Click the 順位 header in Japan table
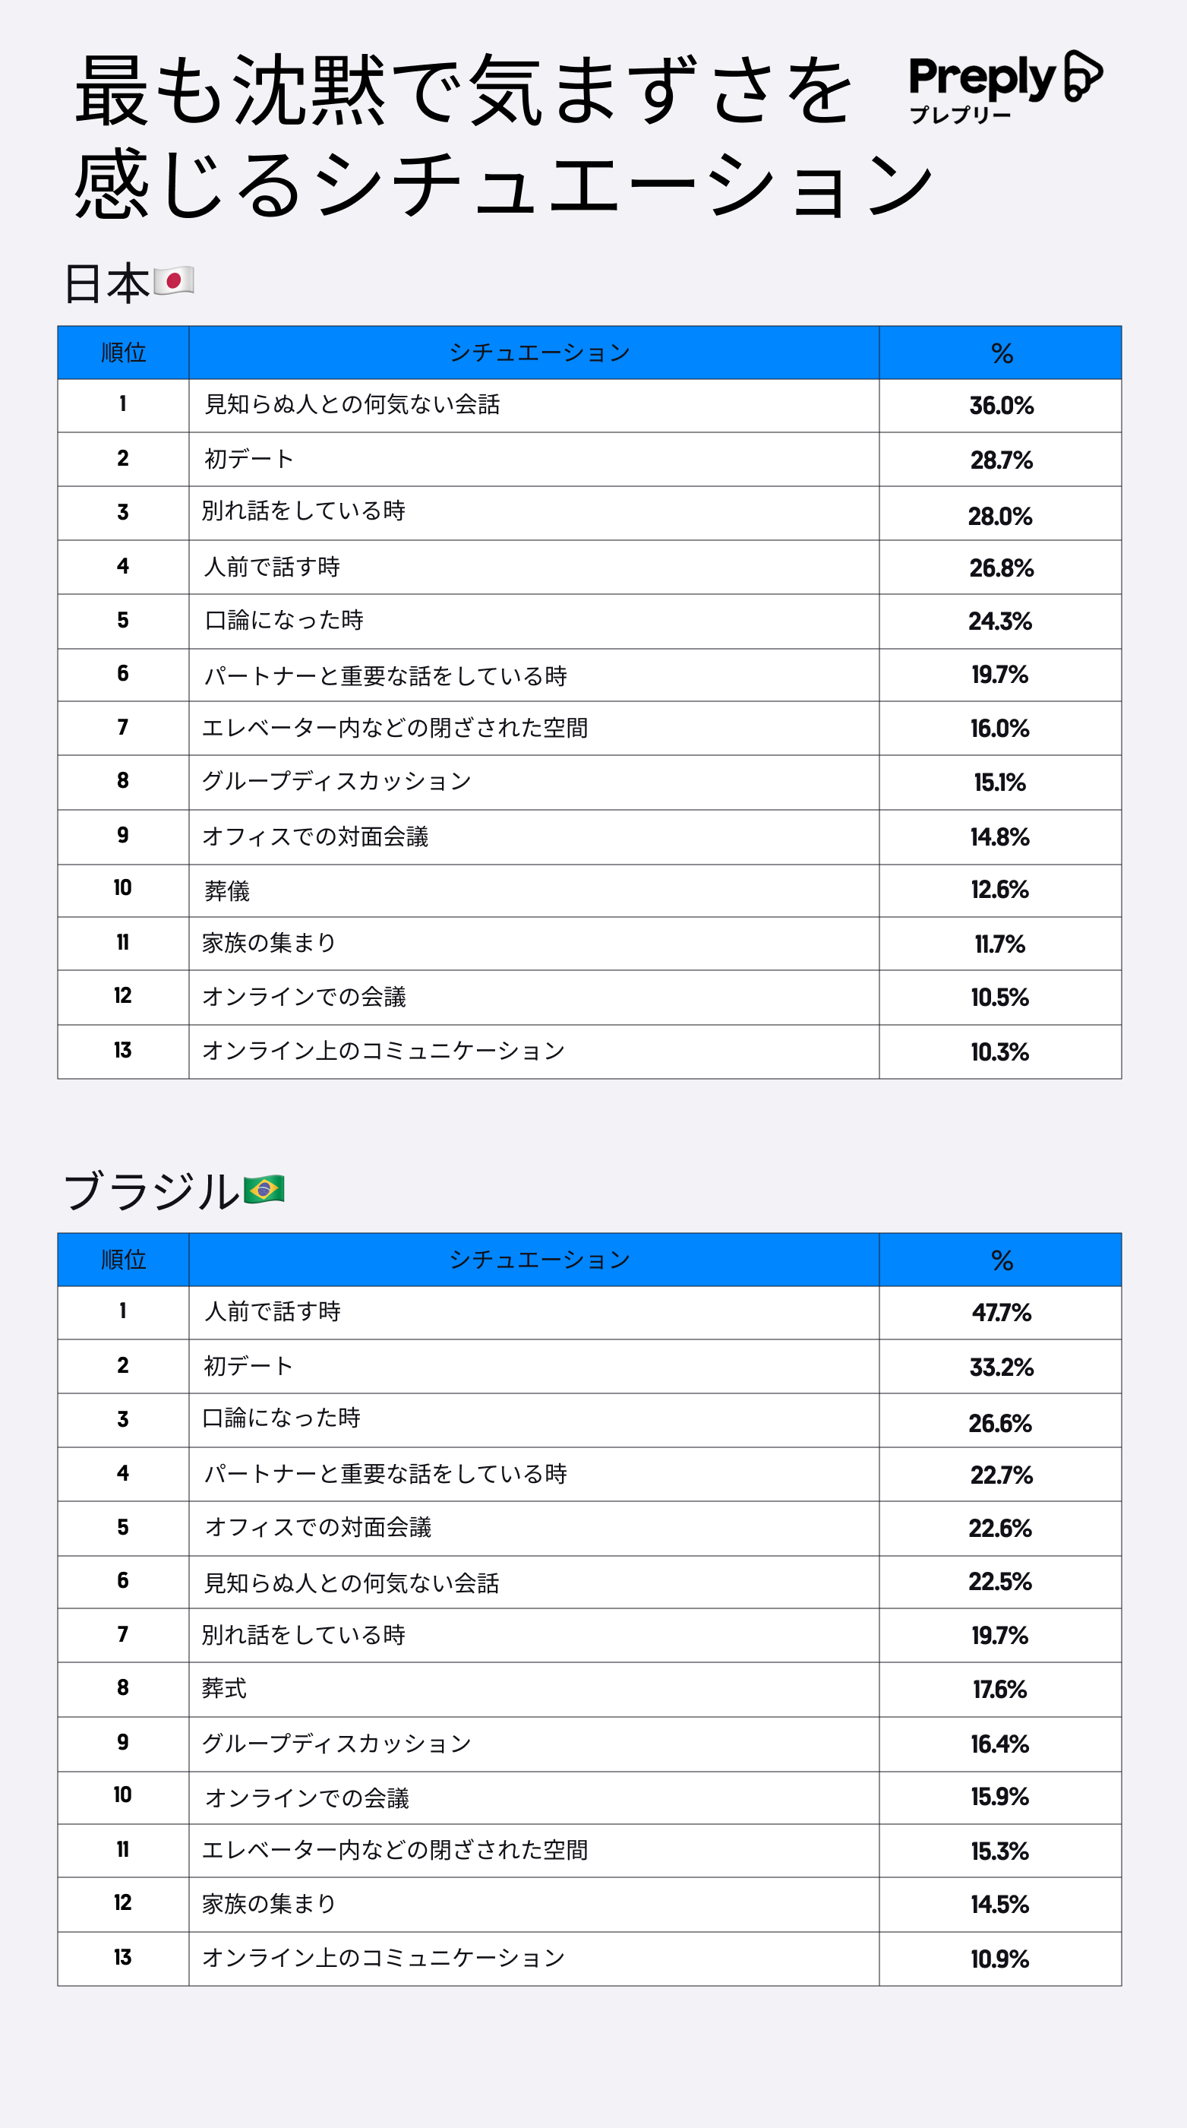 click(123, 353)
